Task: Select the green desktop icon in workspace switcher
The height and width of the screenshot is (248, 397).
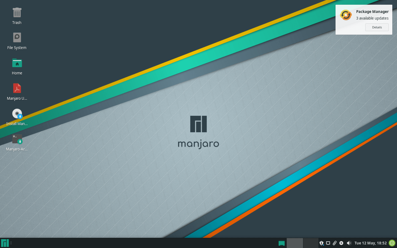Action: pos(281,243)
